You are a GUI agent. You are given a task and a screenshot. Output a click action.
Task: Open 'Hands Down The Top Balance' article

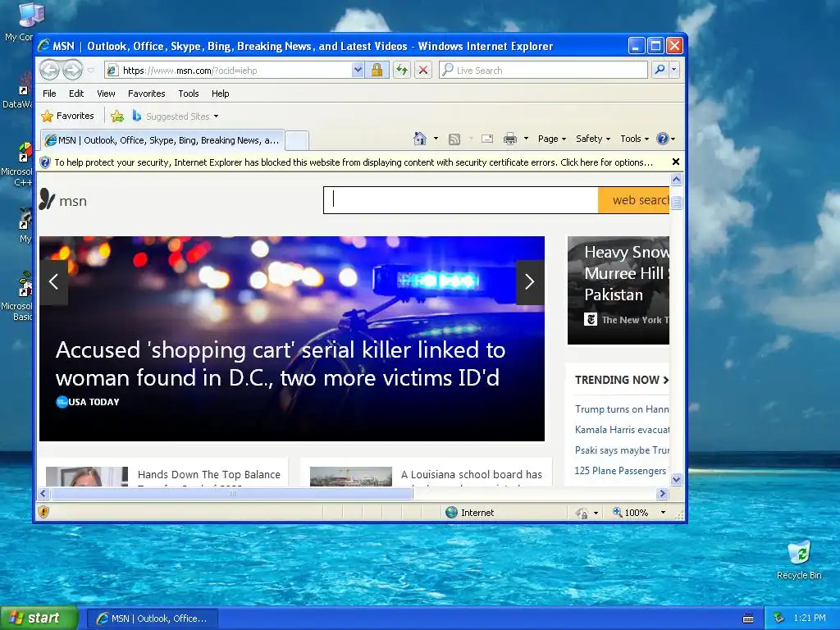[209, 475]
